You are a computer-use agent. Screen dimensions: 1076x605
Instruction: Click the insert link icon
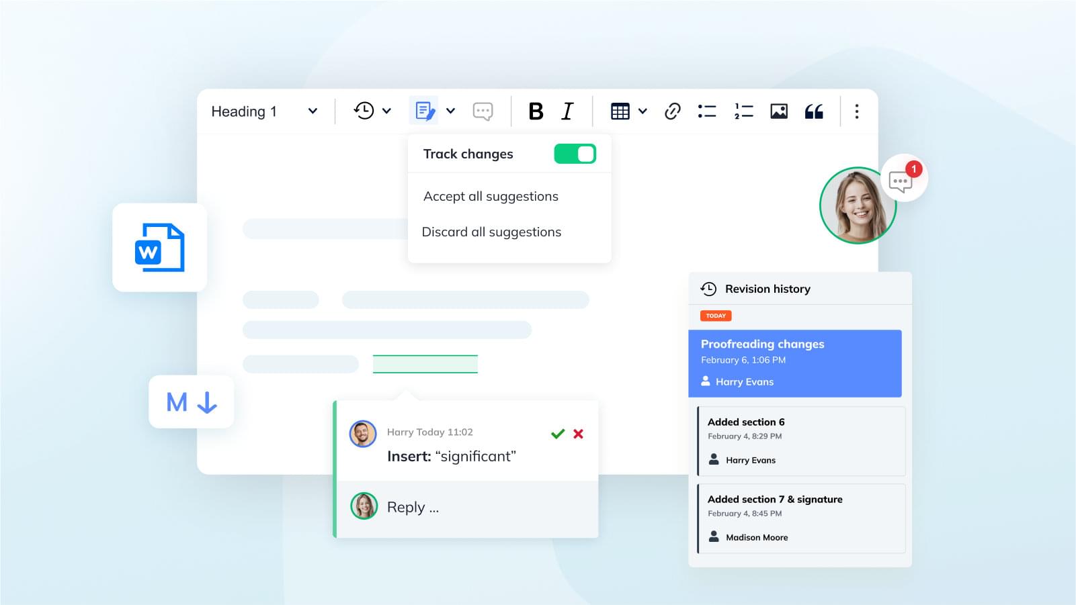click(x=672, y=111)
